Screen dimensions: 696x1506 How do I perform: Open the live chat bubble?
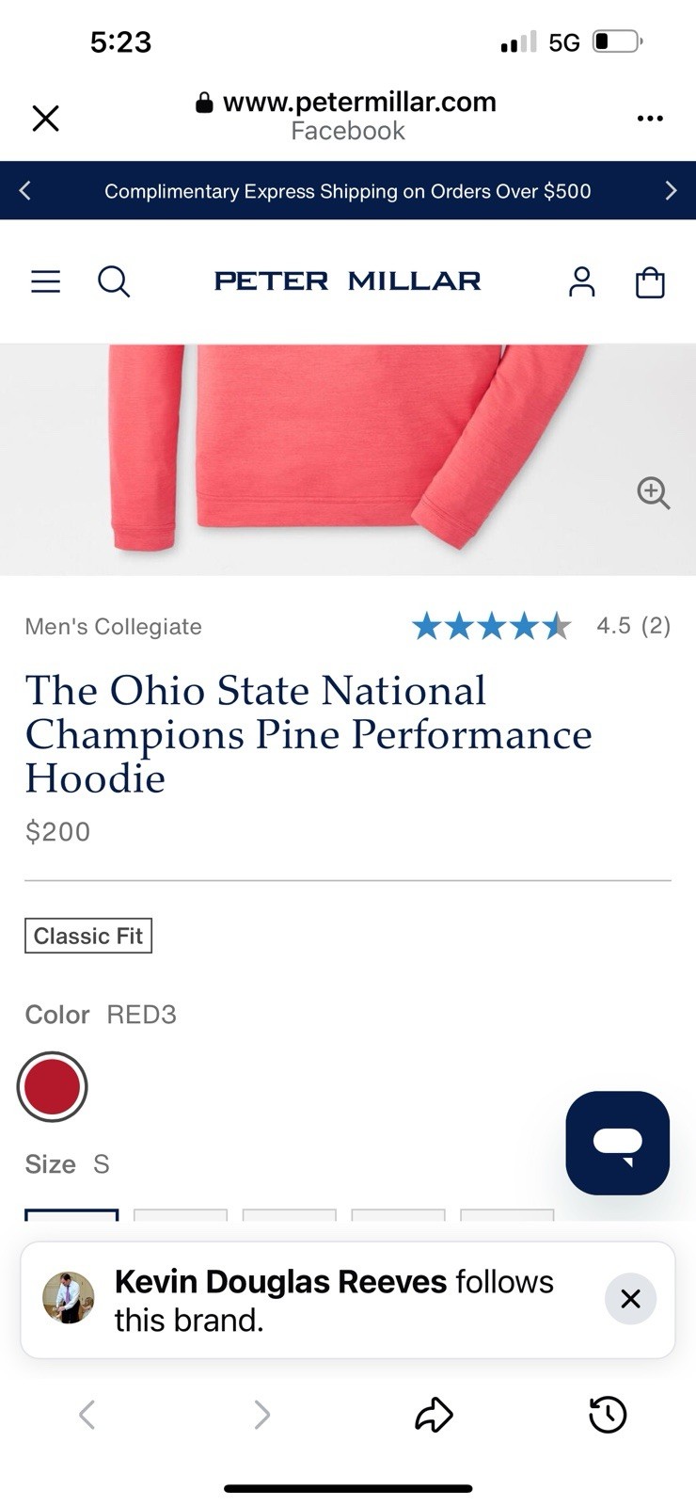[x=617, y=1143]
